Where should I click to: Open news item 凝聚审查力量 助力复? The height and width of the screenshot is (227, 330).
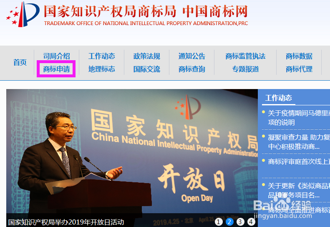(x=299, y=142)
